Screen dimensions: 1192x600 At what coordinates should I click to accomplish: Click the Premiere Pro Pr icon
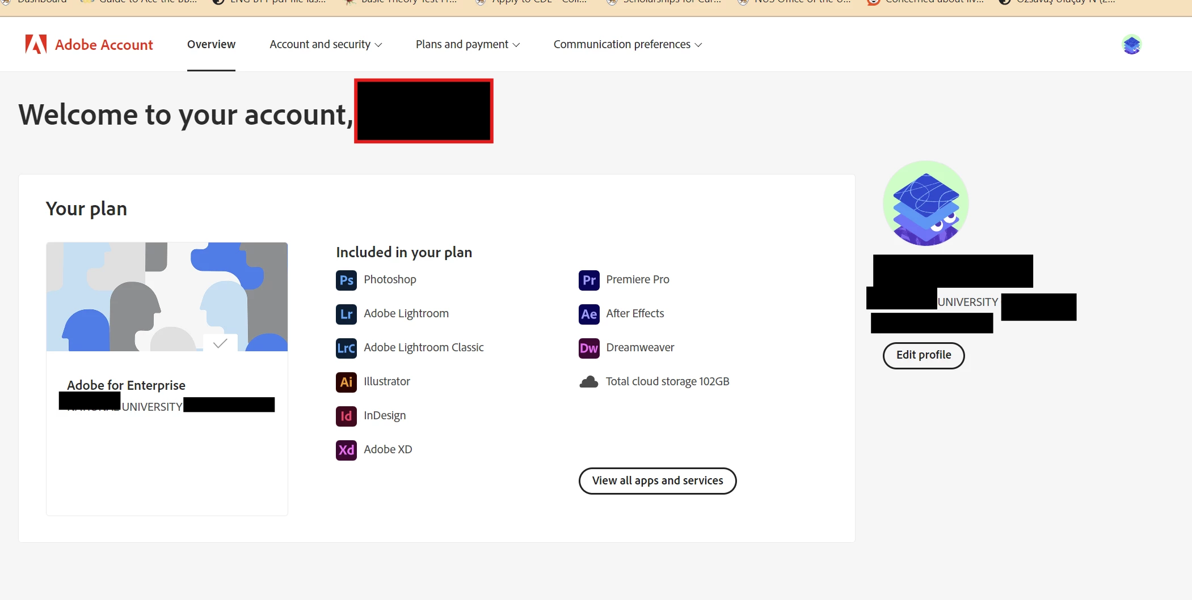(x=589, y=280)
